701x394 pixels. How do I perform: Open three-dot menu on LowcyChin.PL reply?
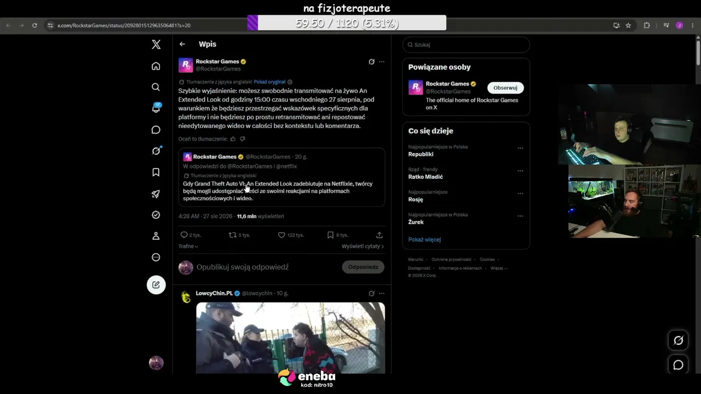[x=382, y=293]
